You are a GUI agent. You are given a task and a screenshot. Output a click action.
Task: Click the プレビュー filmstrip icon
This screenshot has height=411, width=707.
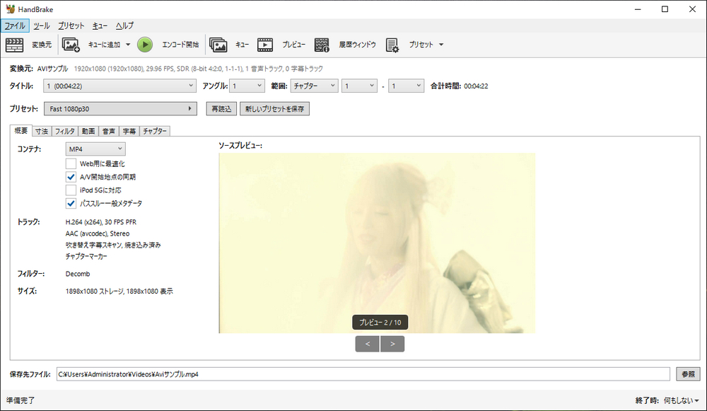coord(265,45)
